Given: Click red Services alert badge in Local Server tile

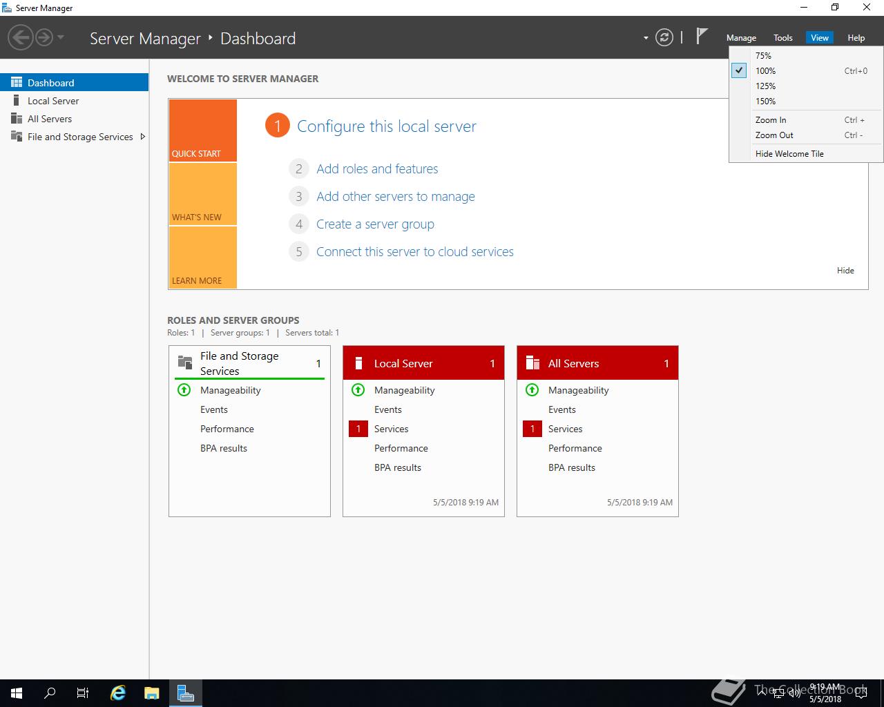Looking at the screenshot, I should coord(358,429).
